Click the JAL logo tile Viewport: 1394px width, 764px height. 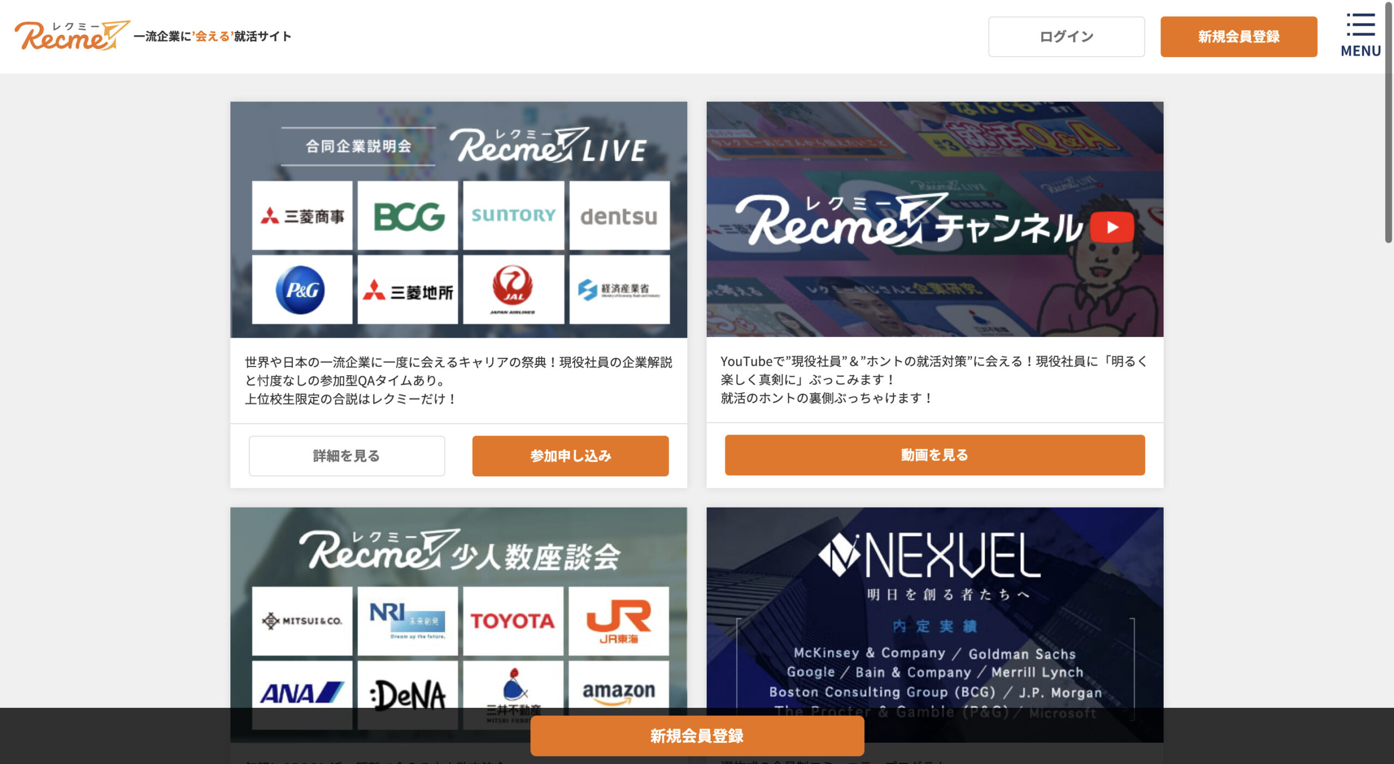coord(513,290)
